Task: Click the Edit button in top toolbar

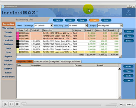Action: click(x=70, y=20)
